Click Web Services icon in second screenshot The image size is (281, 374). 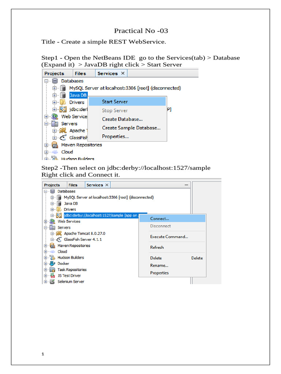click(52, 221)
